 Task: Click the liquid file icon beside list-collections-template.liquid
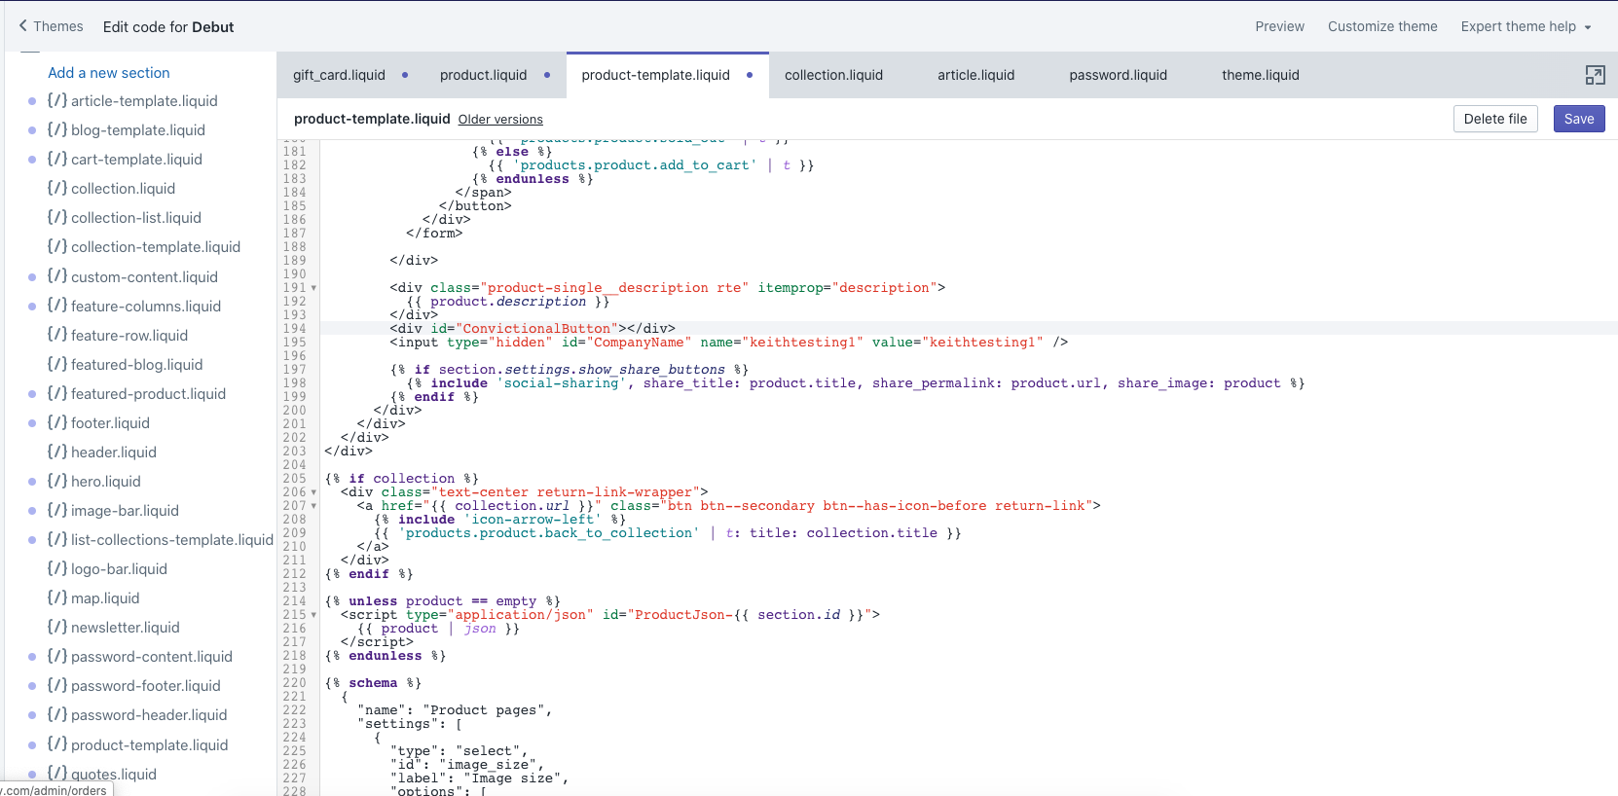pos(57,539)
